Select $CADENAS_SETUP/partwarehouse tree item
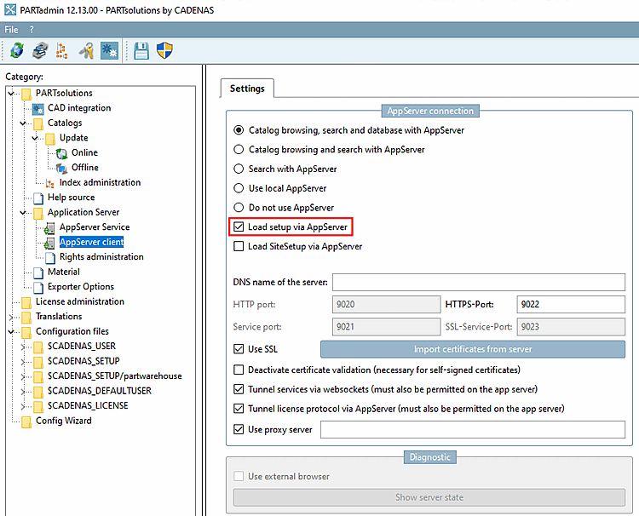 114,376
